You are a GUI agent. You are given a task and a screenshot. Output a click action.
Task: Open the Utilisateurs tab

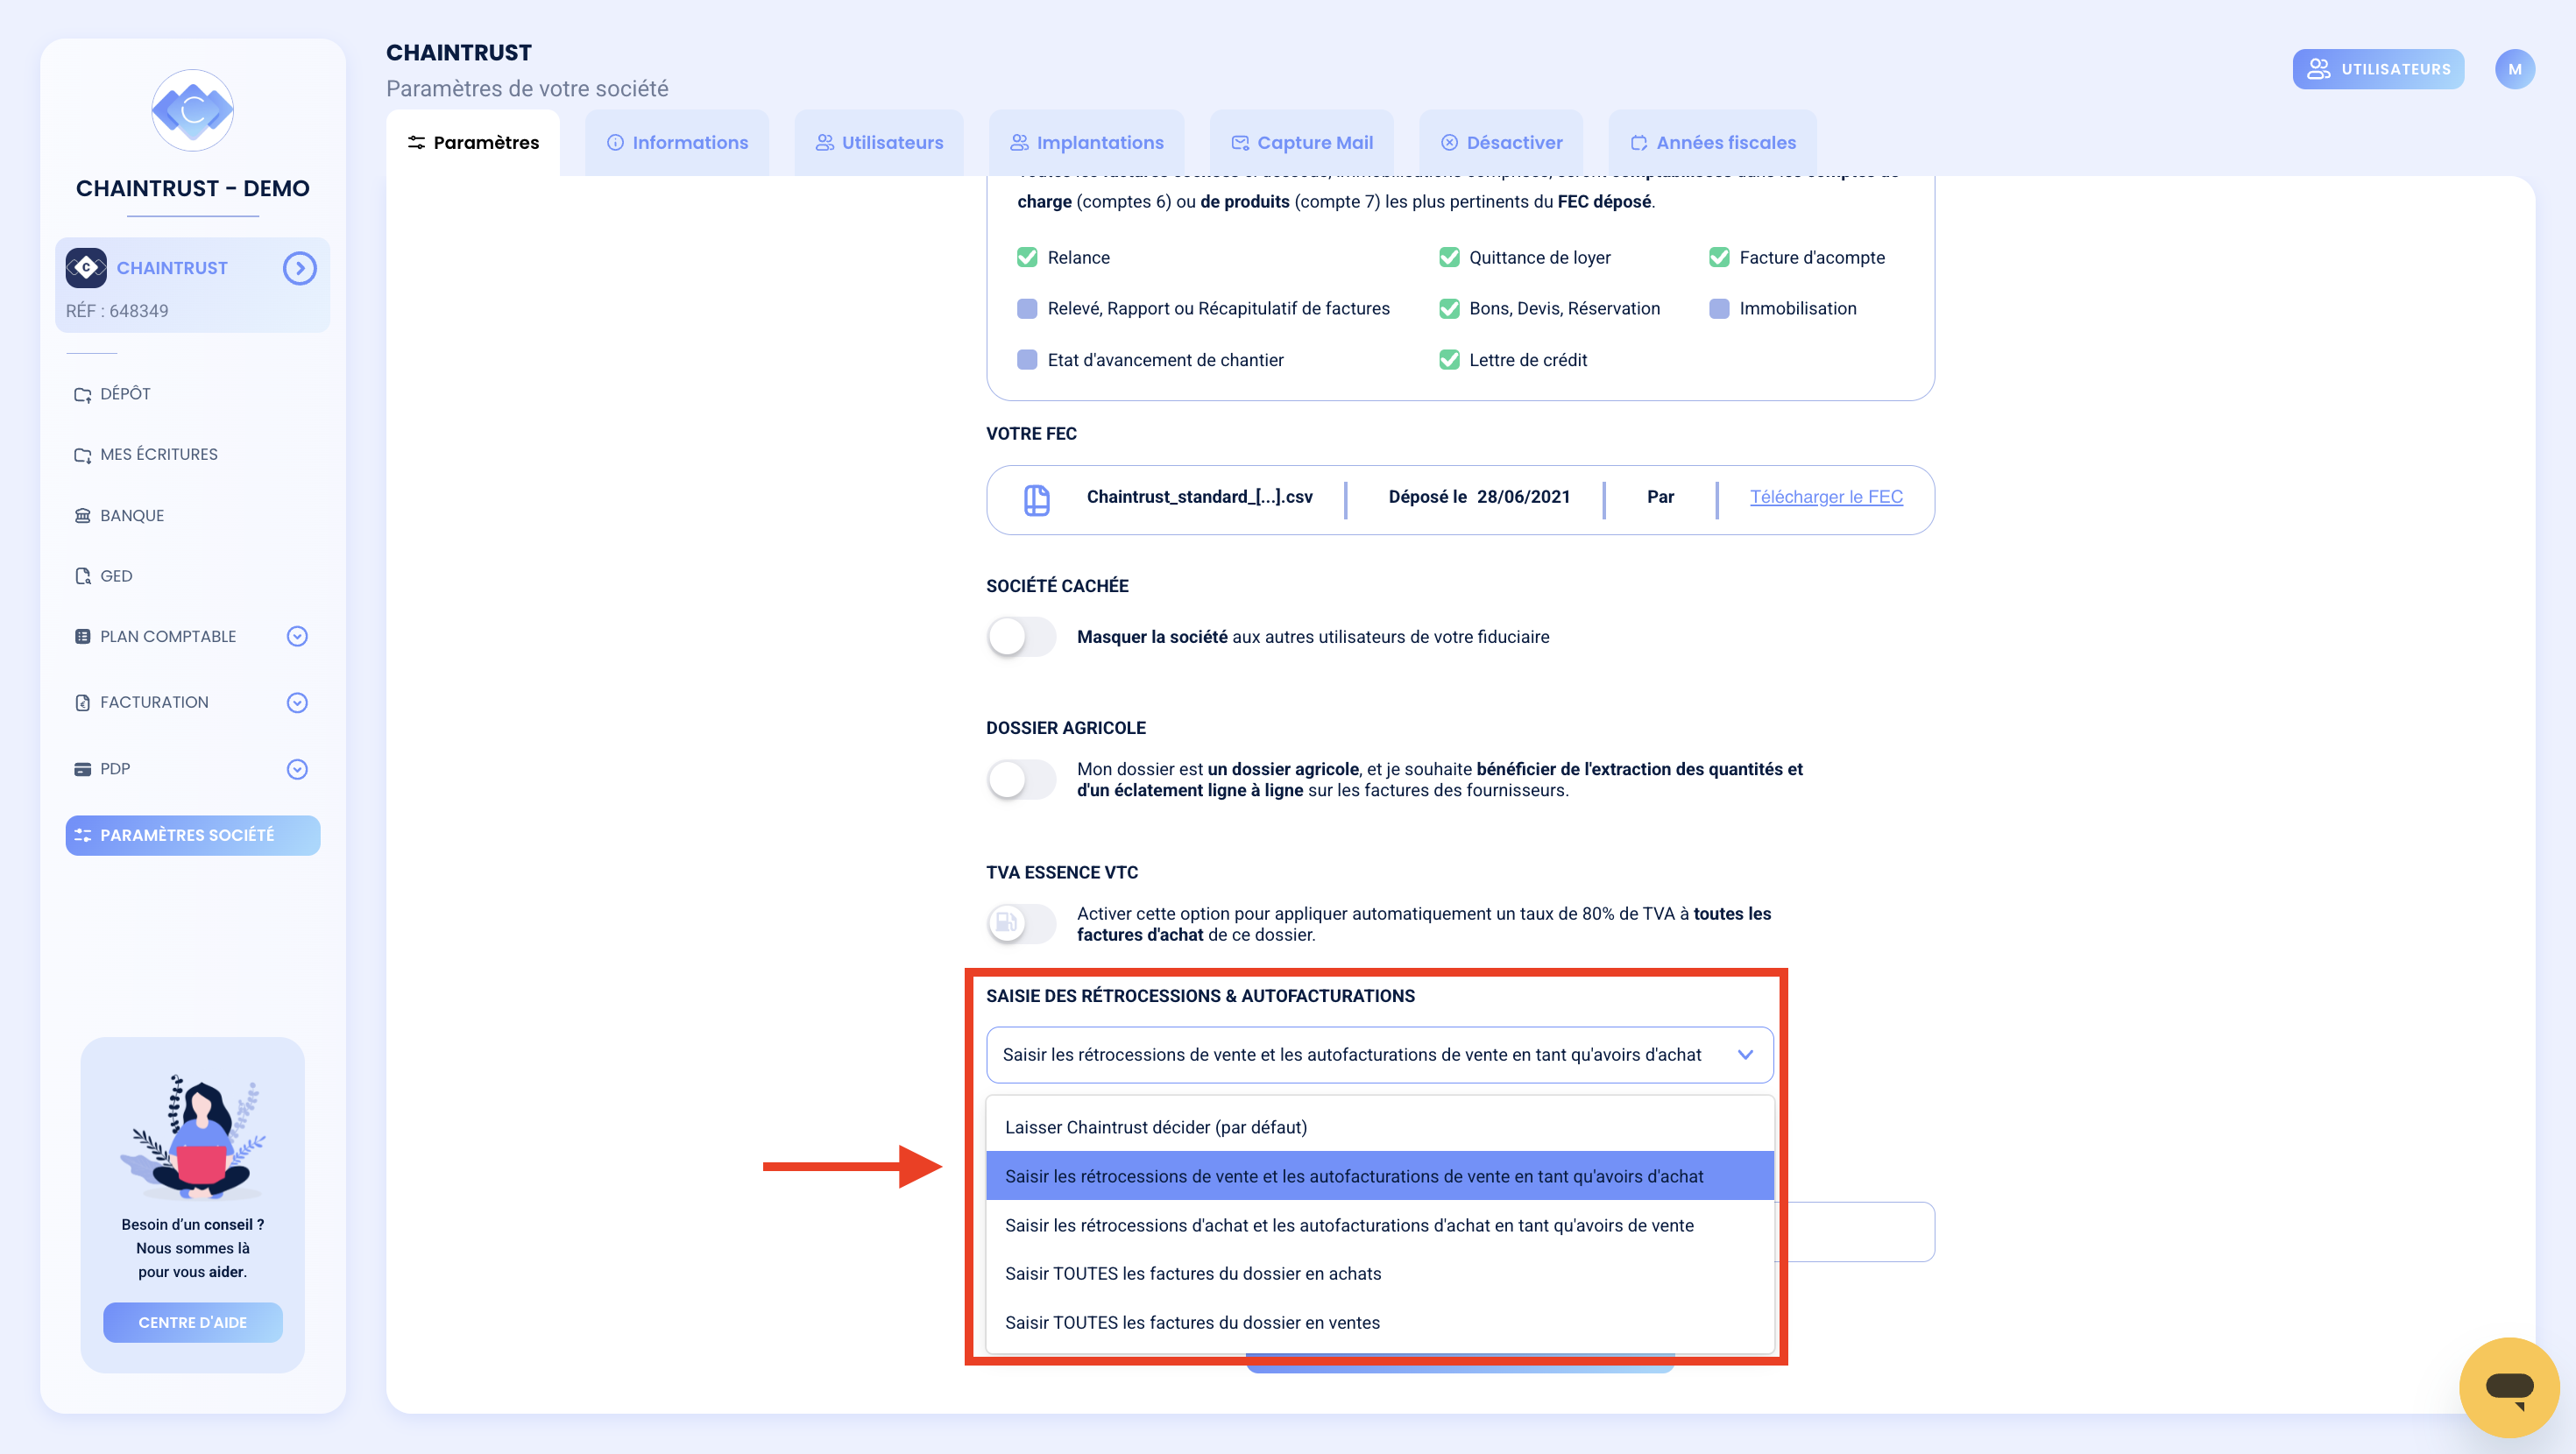(879, 143)
